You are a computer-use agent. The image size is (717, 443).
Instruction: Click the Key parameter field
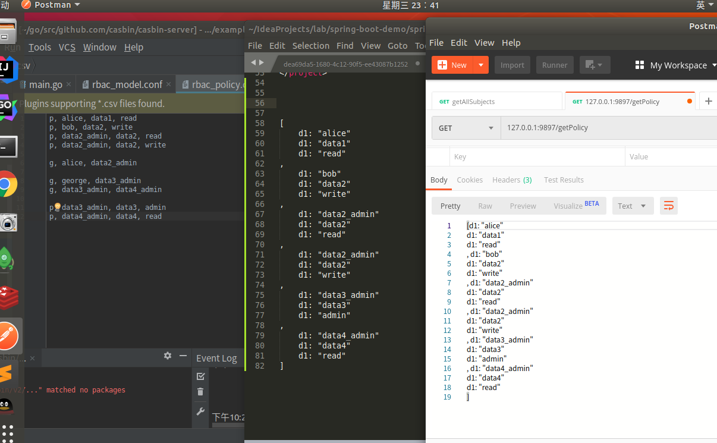coord(537,157)
